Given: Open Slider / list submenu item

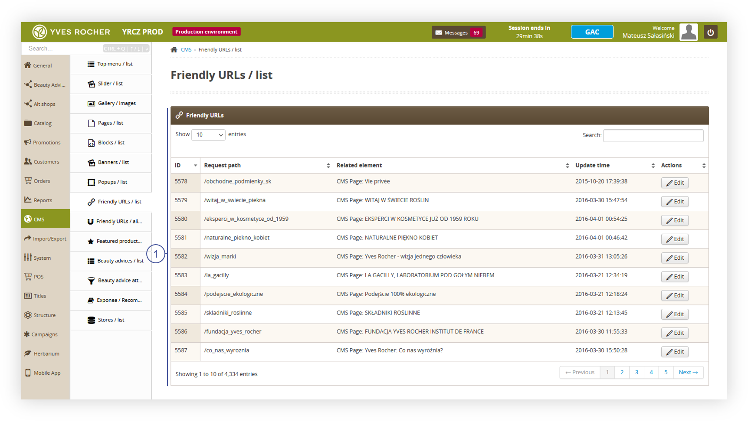Looking at the screenshot, I should [111, 84].
